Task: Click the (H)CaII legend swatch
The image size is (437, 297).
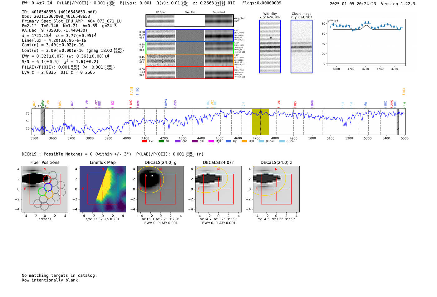Action: 282,141
